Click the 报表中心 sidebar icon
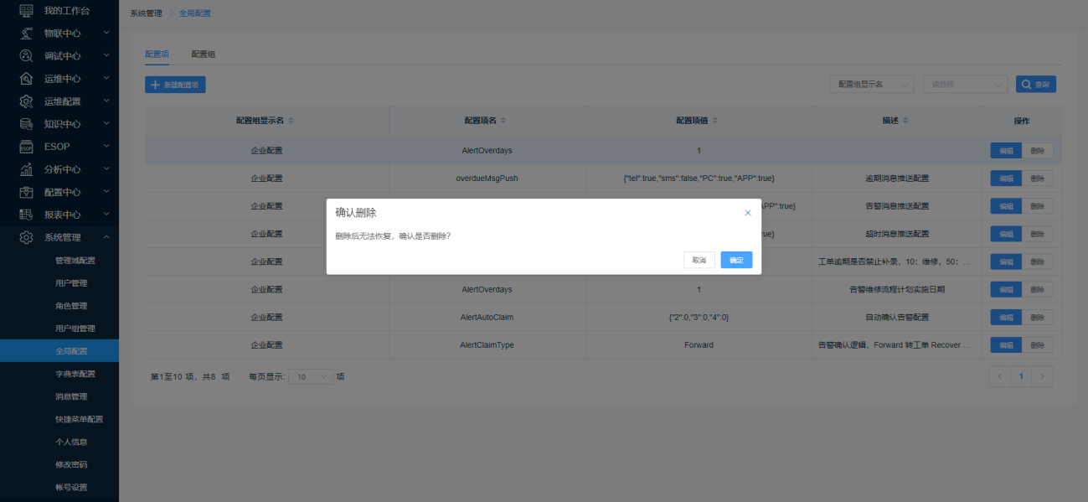Image resolution: width=1088 pixels, height=502 pixels. 26,215
